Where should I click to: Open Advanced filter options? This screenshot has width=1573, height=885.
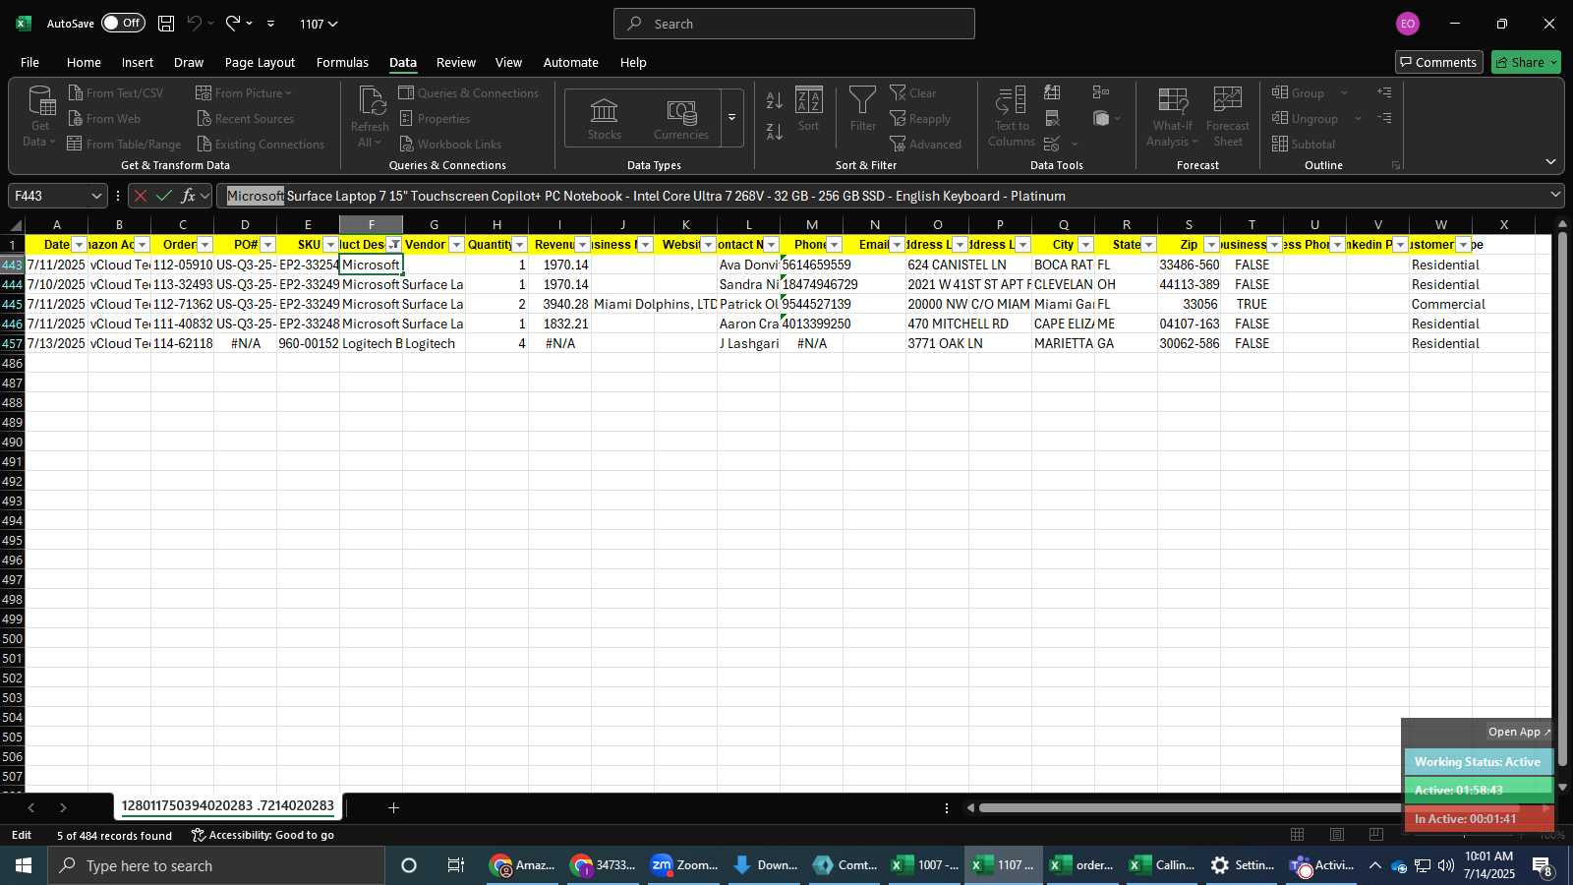925,144
